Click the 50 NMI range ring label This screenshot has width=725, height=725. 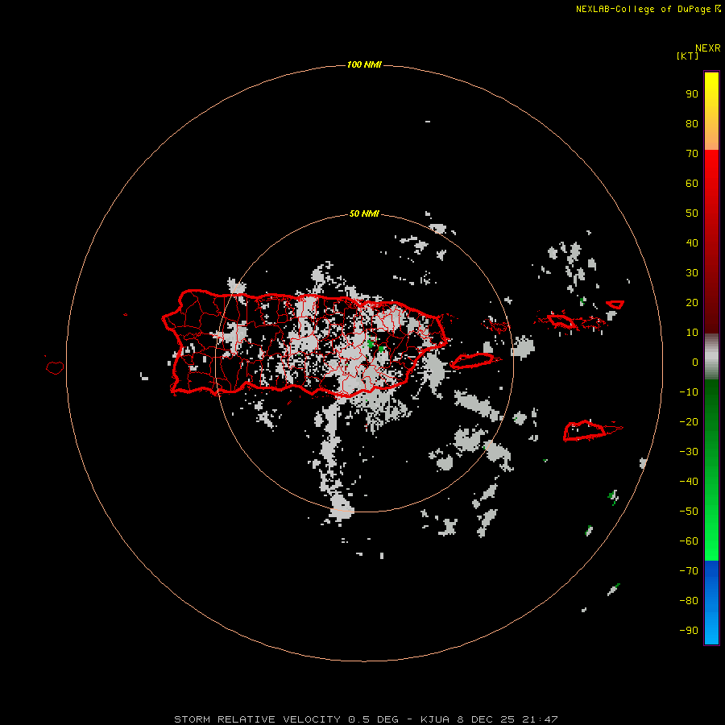[x=364, y=213]
